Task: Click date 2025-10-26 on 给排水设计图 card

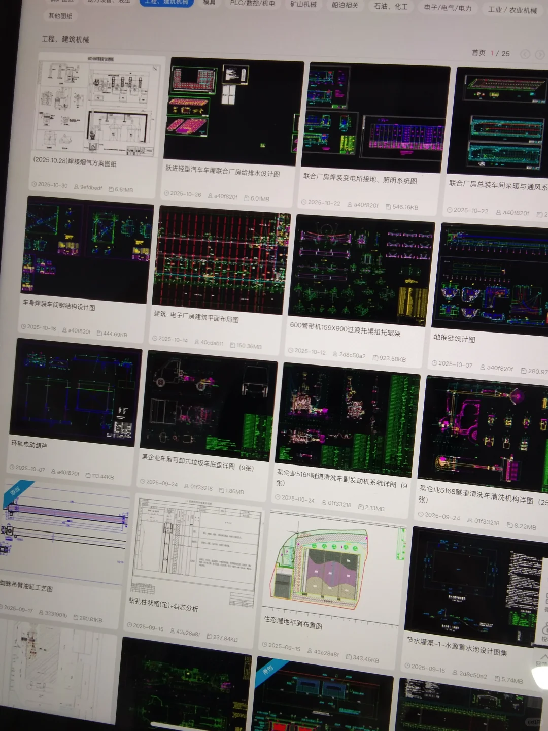Action: click(x=186, y=194)
